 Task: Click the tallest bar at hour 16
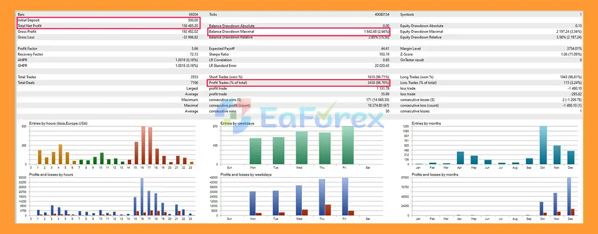(x=143, y=145)
